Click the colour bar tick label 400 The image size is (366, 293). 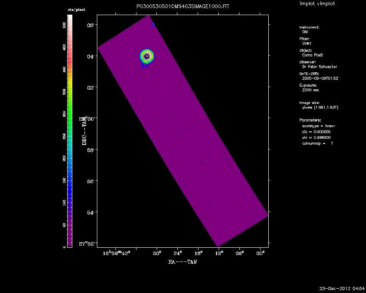pos(64,70)
